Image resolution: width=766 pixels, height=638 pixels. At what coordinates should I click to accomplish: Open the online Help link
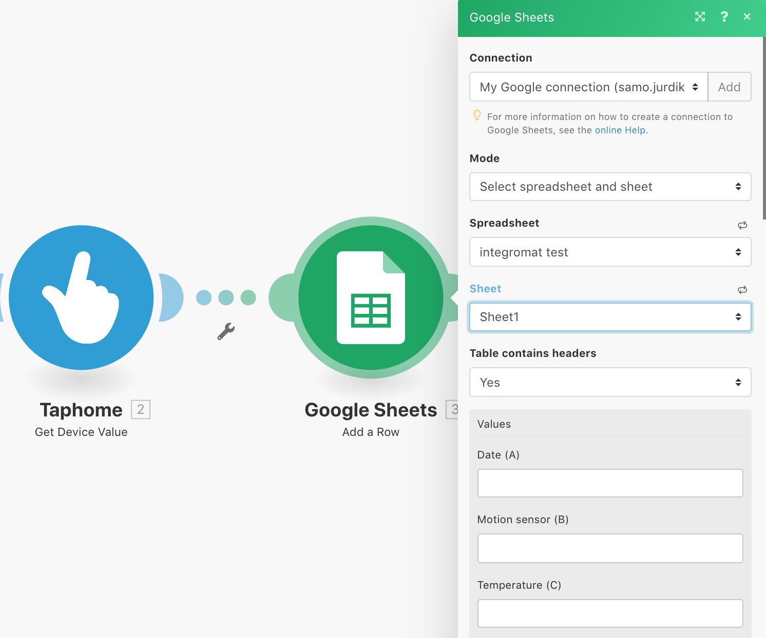click(620, 130)
